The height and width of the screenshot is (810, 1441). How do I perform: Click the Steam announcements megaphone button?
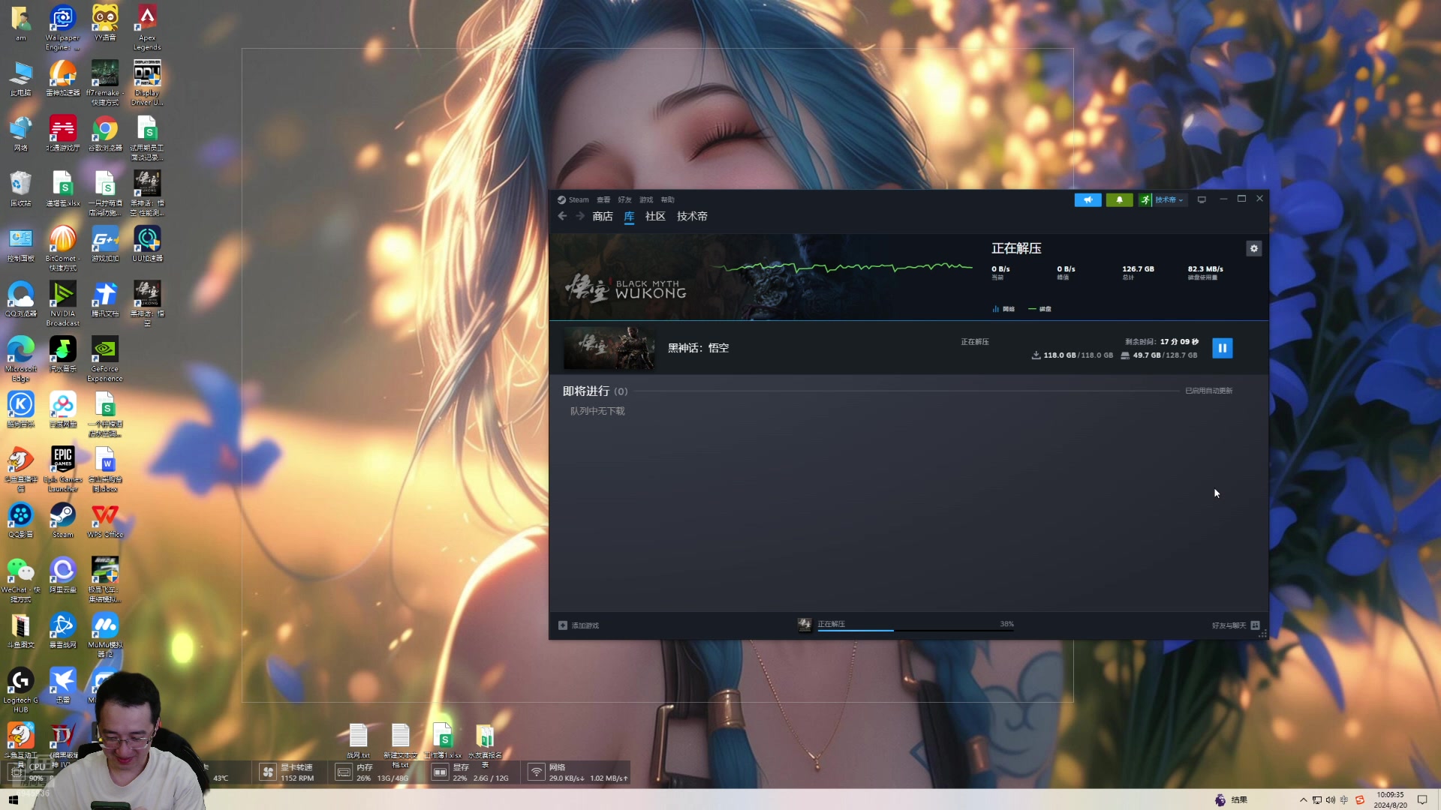click(x=1088, y=199)
